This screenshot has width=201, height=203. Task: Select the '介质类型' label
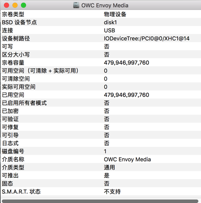point(13,168)
